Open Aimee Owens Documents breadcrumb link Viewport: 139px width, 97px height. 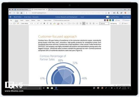[31, 17]
